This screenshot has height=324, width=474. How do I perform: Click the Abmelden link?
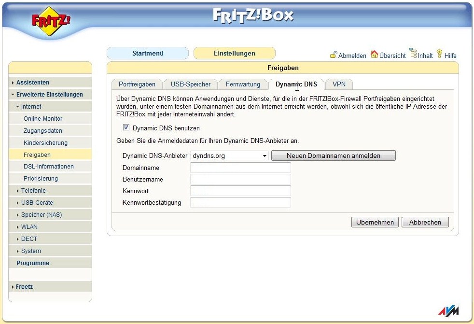pos(352,56)
